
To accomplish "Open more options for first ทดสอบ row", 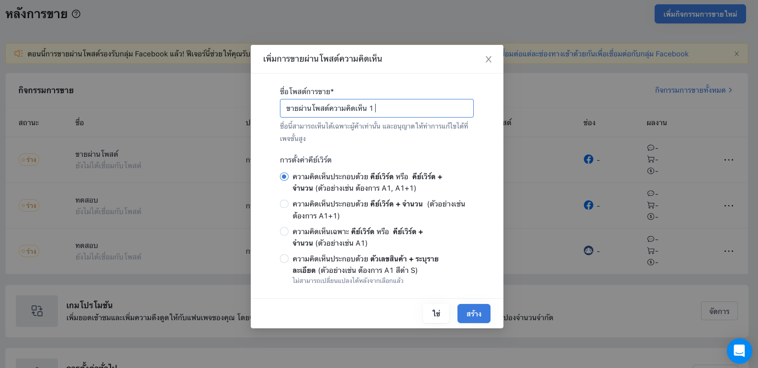I will [x=729, y=206].
